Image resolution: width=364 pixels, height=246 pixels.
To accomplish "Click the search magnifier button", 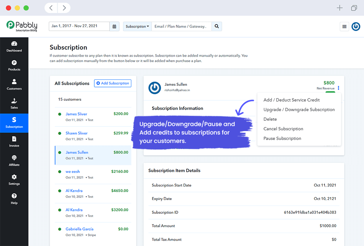I will pyautogui.click(x=216, y=26).
